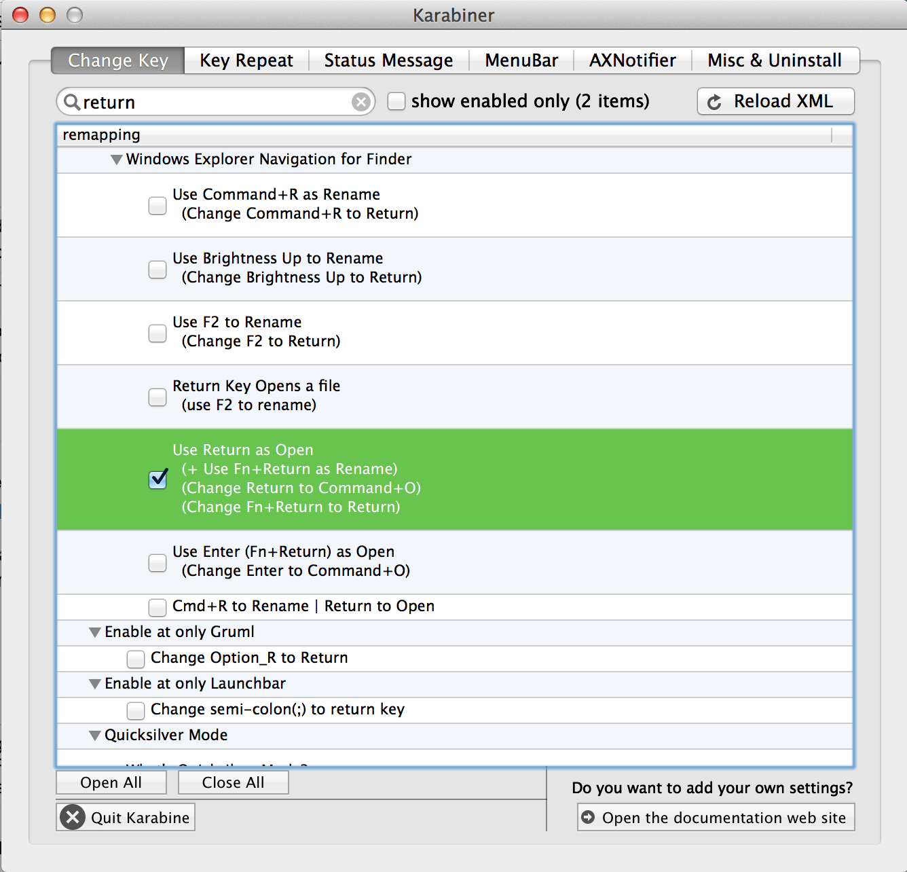907x872 pixels.
Task: Click the '(Change Command+R to Return)' description text
Action: click(x=300, y=213)
